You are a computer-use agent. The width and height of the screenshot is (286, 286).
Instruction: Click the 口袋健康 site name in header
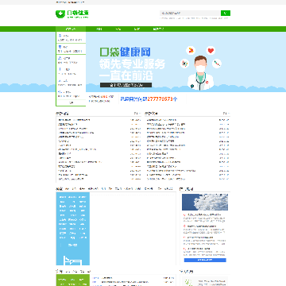pyautogui.click(x=78, y=13)
